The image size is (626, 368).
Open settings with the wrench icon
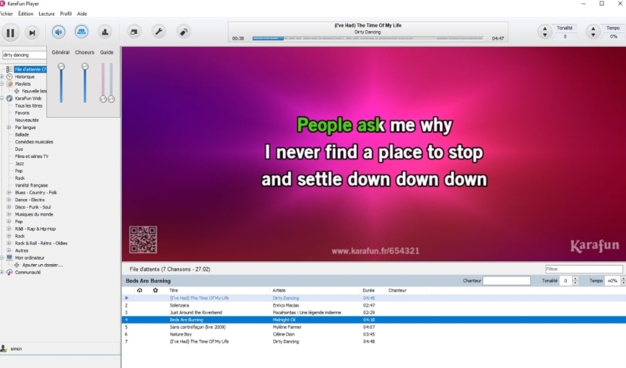coord(159,32)
